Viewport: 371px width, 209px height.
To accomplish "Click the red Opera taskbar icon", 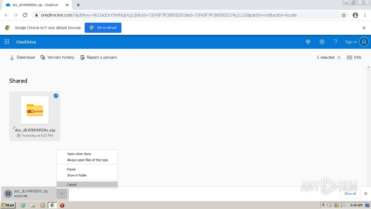I will tap(62, 205).
